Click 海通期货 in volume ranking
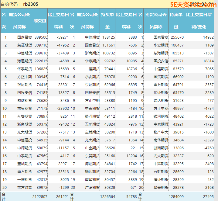The height and width of the screenshot is (201, 218). click(25, 61)
